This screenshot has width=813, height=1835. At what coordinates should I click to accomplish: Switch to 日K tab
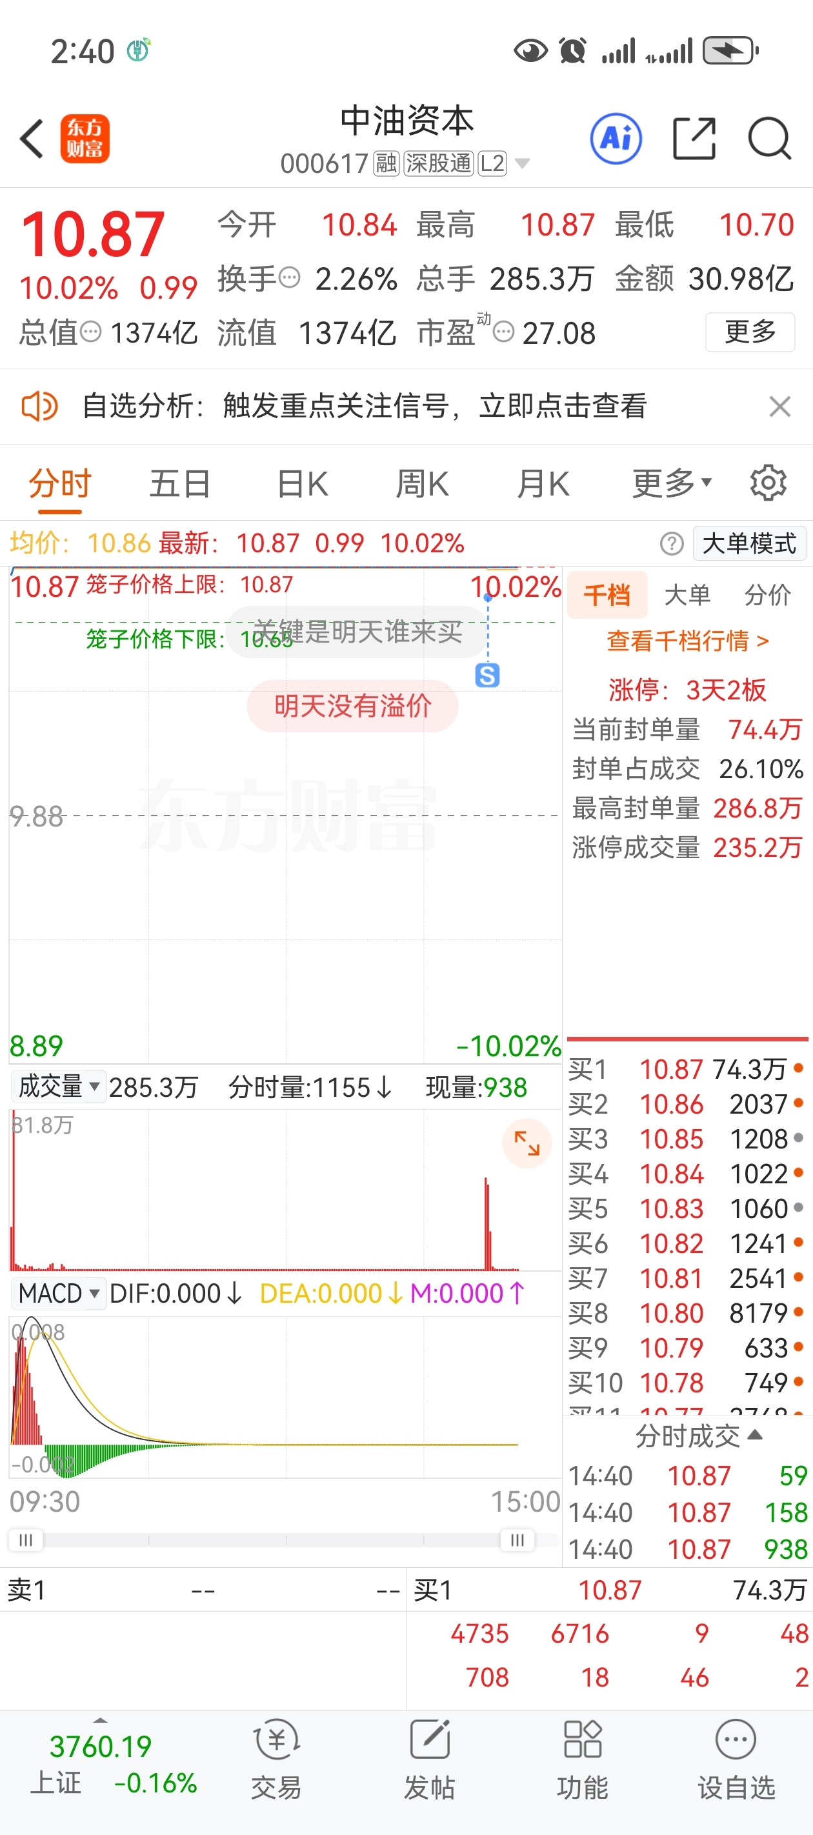point(302,485)
